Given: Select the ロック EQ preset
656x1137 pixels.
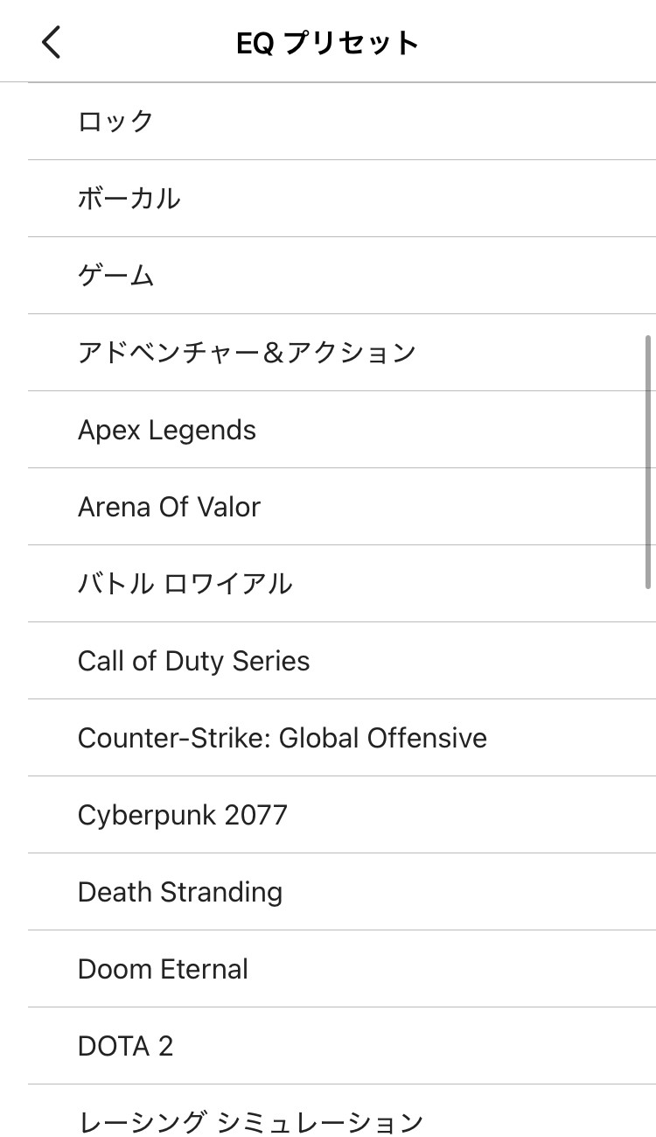Looking at the screenshot, I should pyautogui.click(x=116, y=121).
